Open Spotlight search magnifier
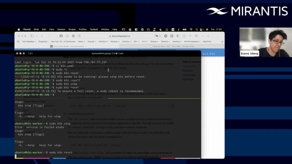This screenshot has height=164, width=292. [x=197, y=30]
